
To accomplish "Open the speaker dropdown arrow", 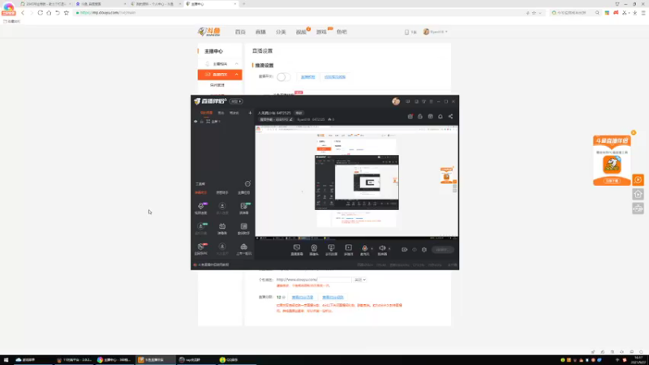I will click(x=389, y=249).
